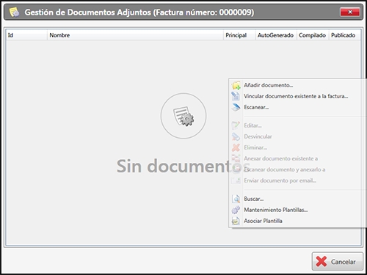Click the icon beside Anexar documento existente a
This screenshot has width=367, height=275.
point(236,158)
